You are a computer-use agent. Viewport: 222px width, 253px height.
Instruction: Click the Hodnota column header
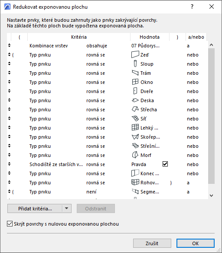[150, 37]
